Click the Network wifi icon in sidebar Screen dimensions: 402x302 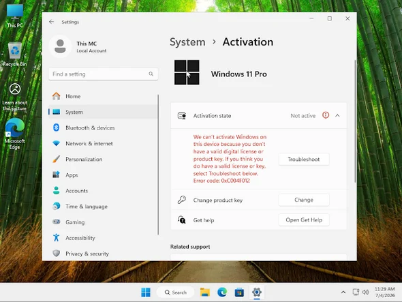point(56,143)
